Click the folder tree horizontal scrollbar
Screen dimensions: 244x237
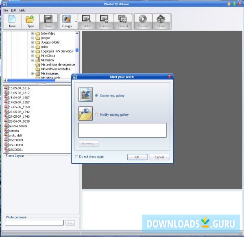click(x=31, y=80)
